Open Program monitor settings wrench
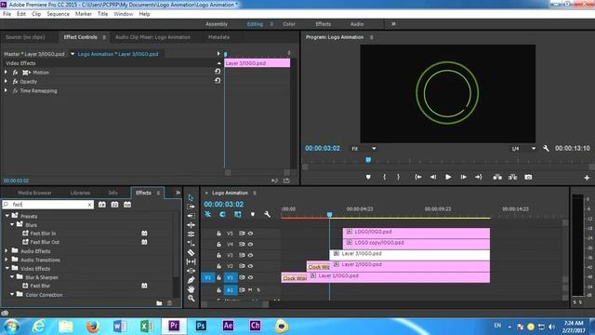The width and height of the screenshot is (595, 335). [x=546, y=149]
